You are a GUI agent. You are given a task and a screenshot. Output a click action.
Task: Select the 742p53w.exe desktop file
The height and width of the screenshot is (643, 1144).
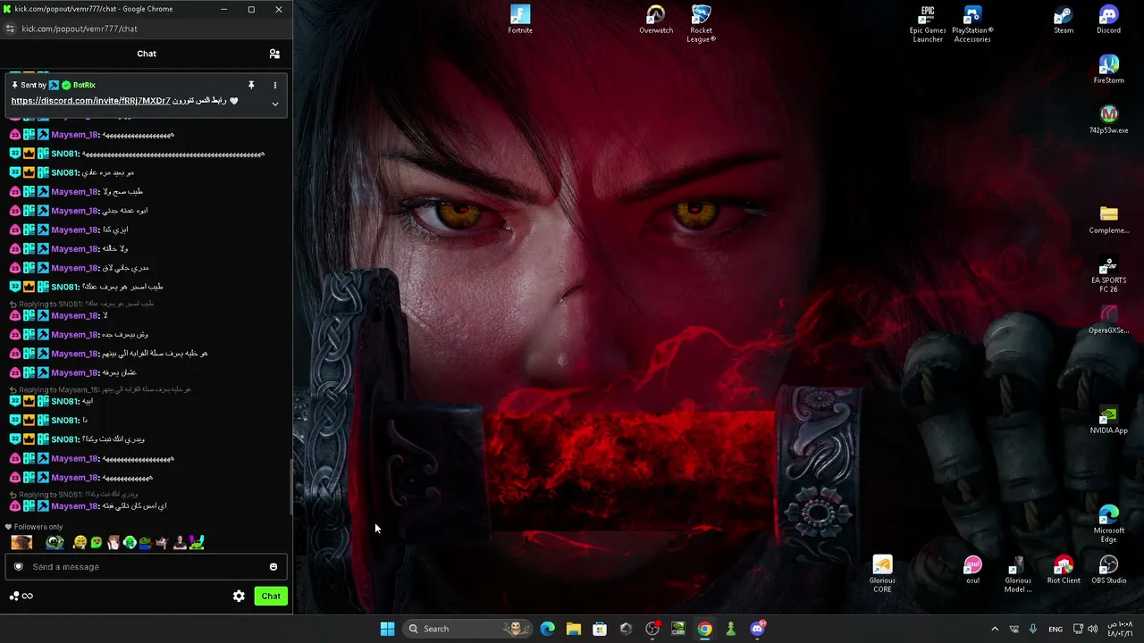pos(1109,120)
